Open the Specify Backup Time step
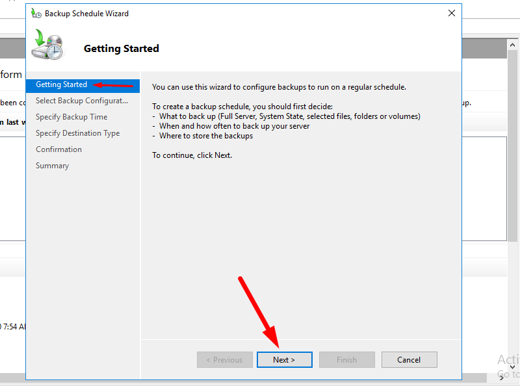 tap(71, 117)
